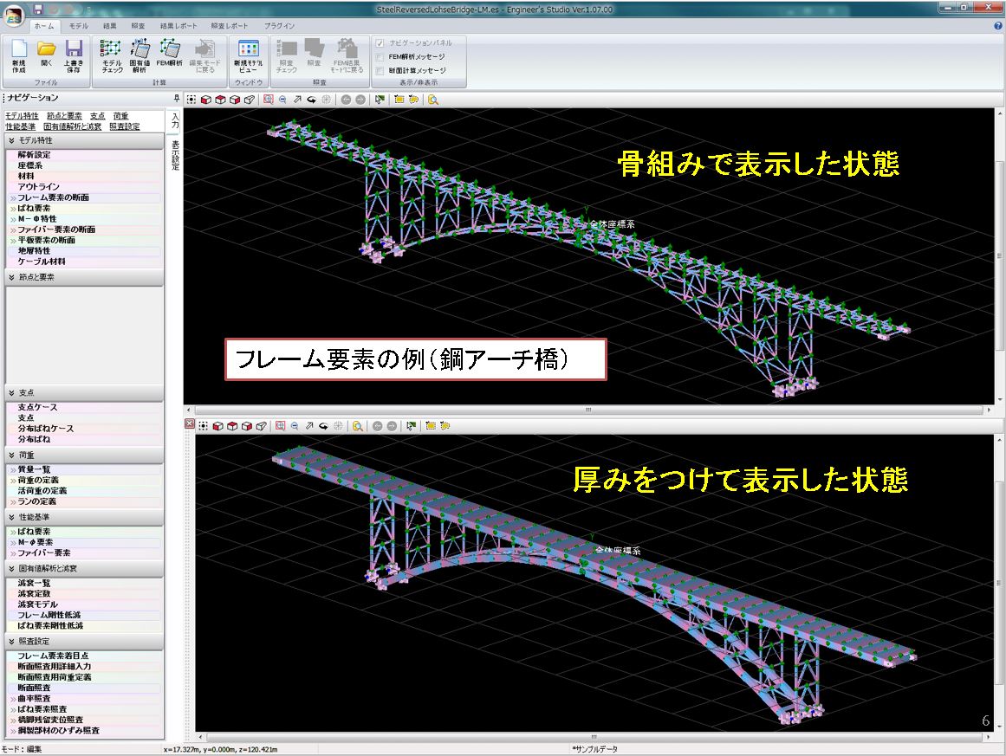Click yellow search magnifier in lower view toolbar

tap(358, 426)
